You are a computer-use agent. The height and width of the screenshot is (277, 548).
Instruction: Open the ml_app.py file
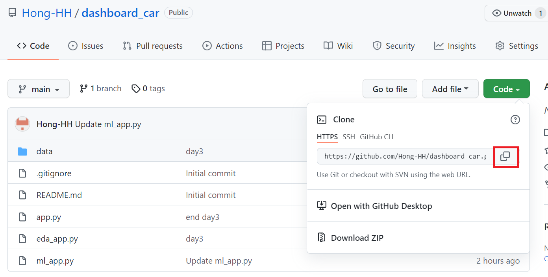click(55, 260)
